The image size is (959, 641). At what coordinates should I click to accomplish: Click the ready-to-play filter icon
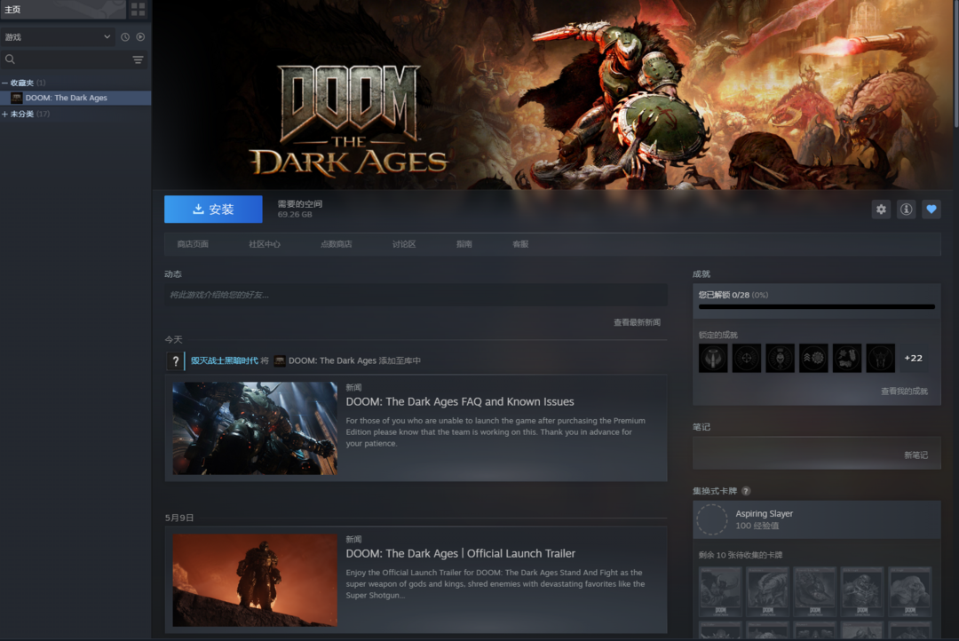tap(140, 37)
